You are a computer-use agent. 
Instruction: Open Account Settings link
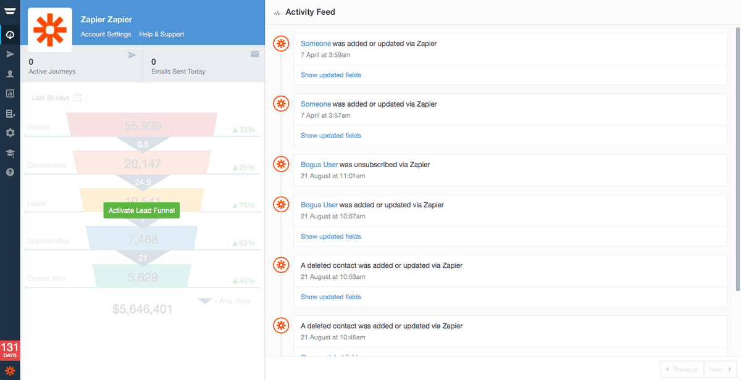coord(106,34)
